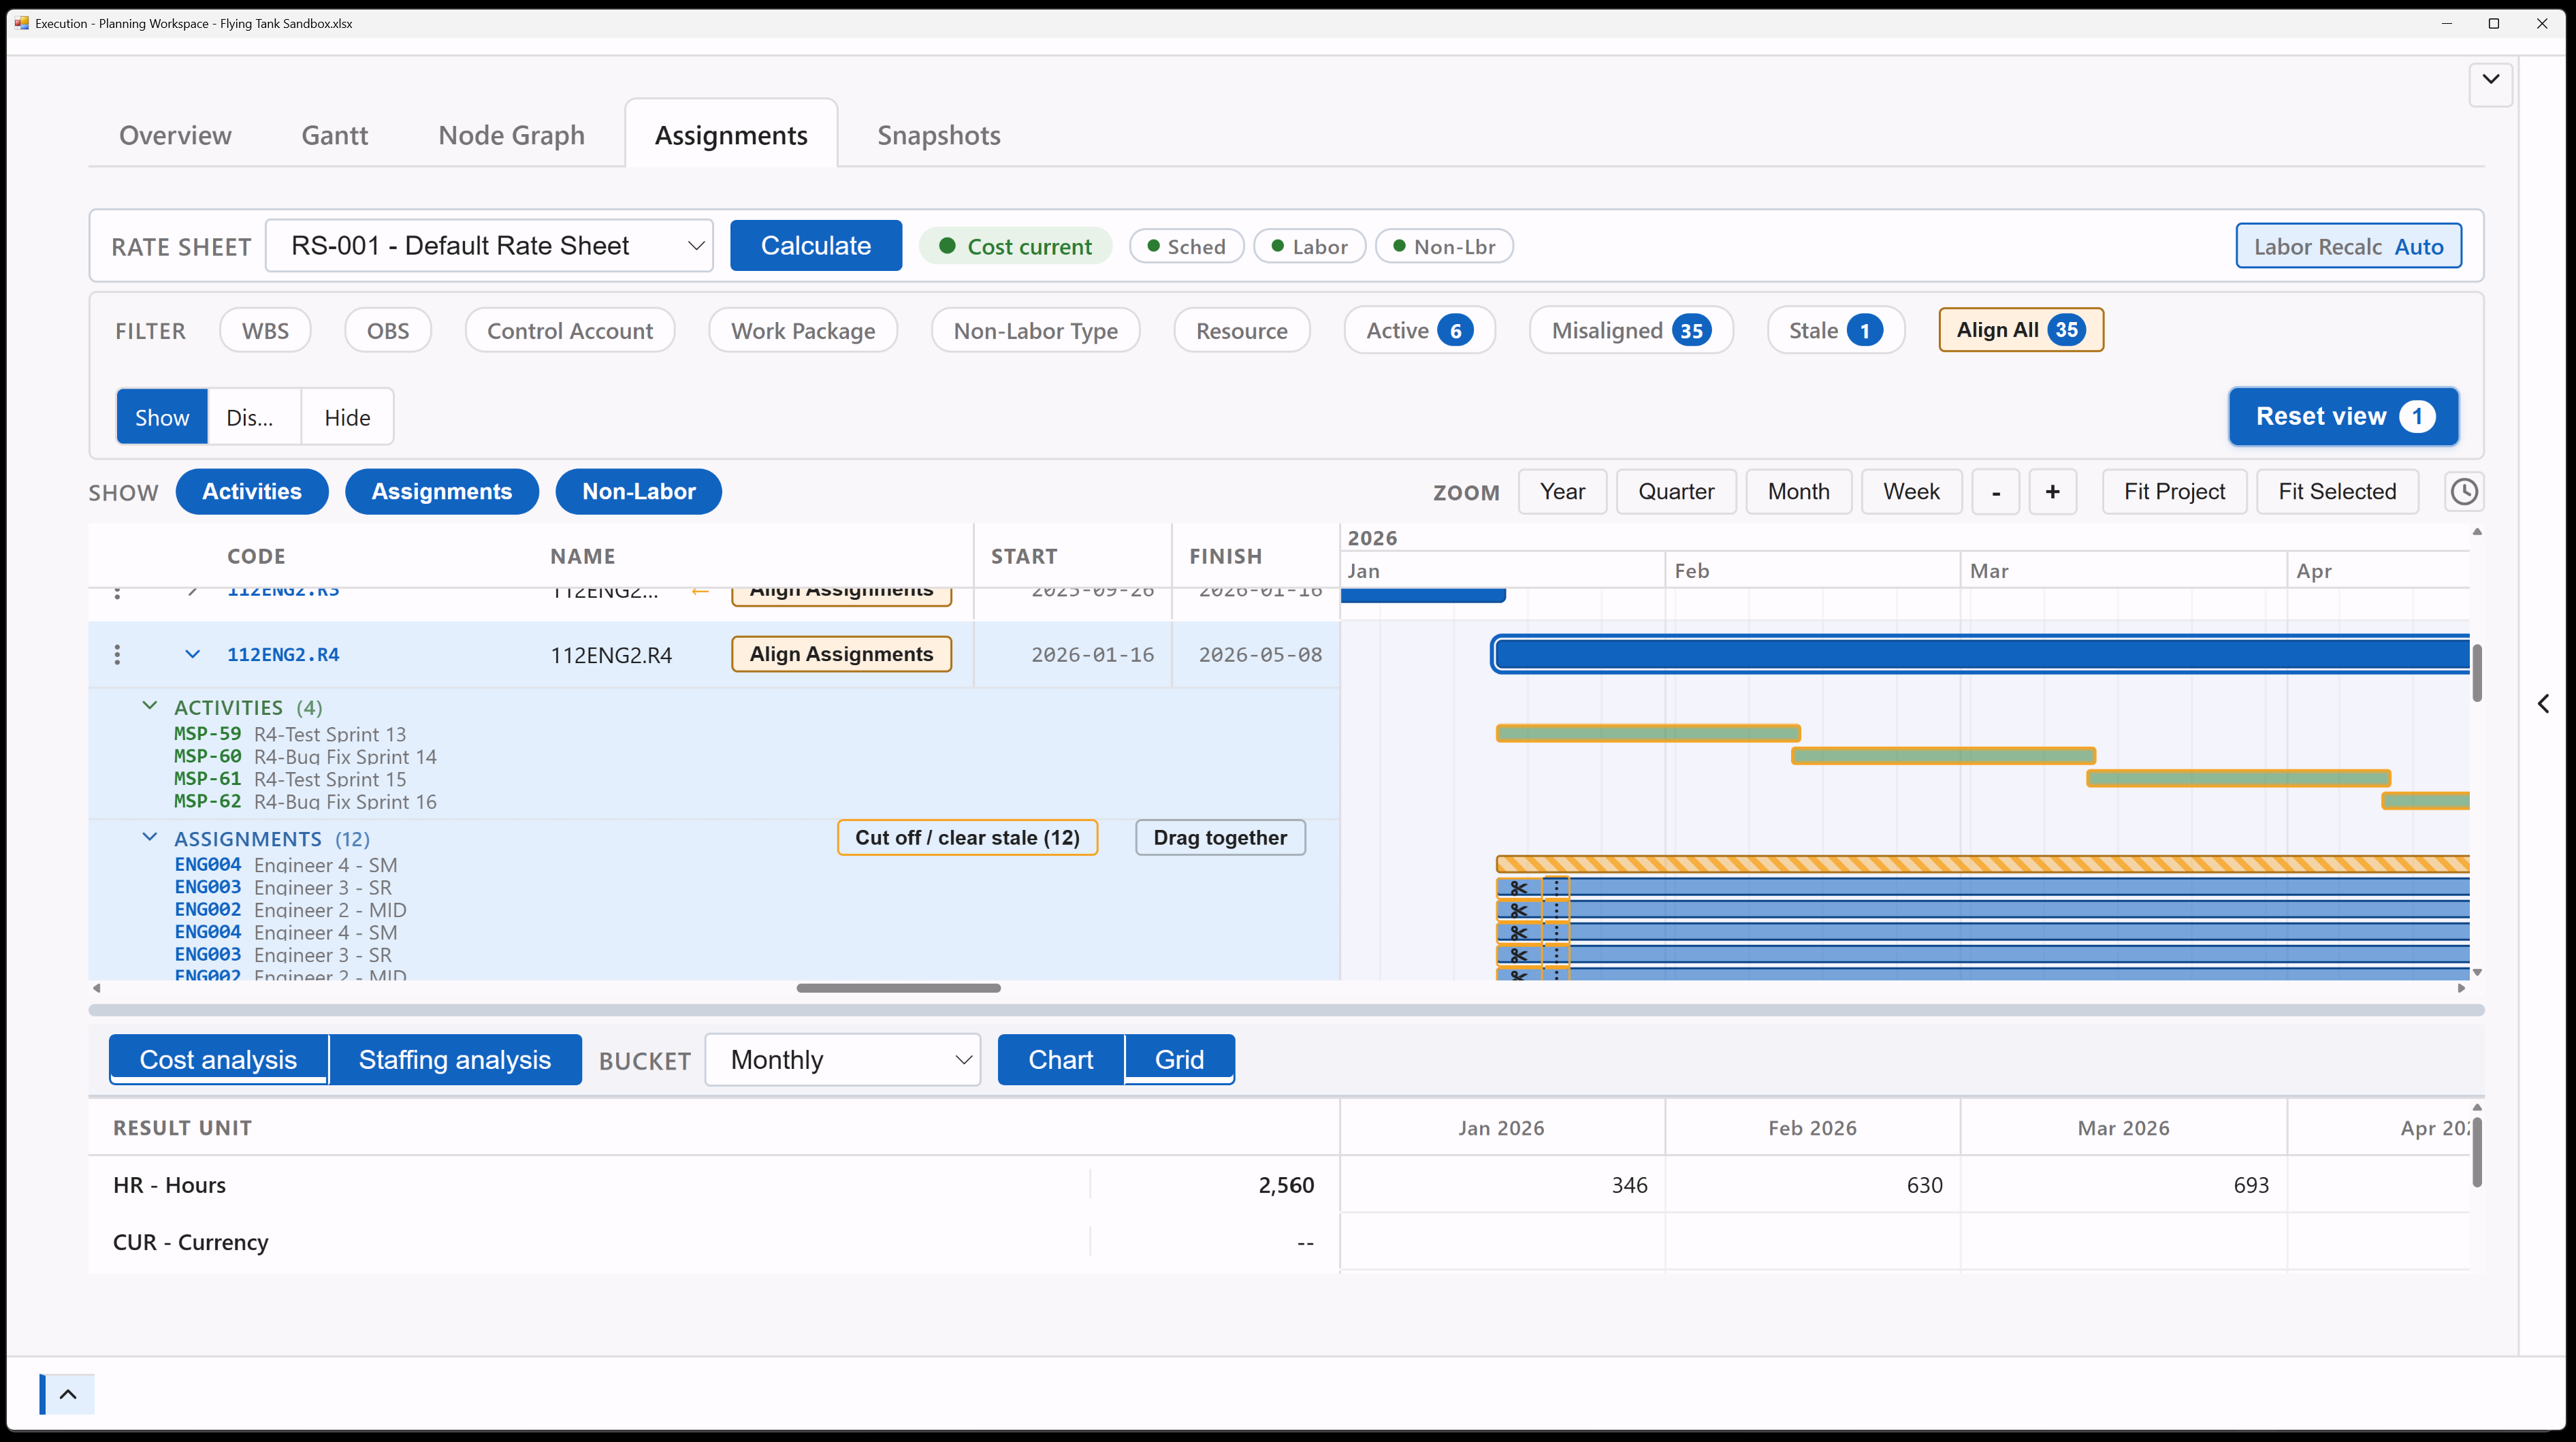The image size is (2576, 1442).
Task: Click the horizontal scrollbar thumb under the grid
Action: point(898,988)
